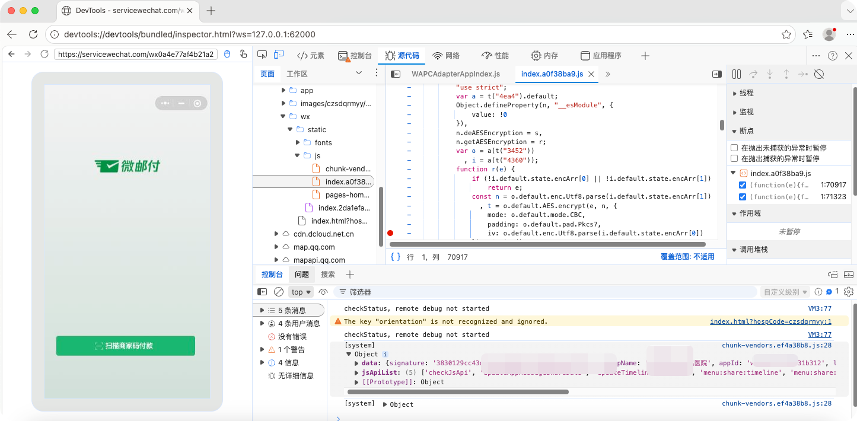The image size is (857, 421).
Task: Open the top context selector dropdown
Action: (x=301, y=292)
